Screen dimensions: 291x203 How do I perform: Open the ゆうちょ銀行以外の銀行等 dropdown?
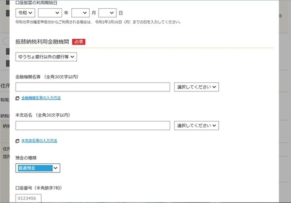coord(46,57)
